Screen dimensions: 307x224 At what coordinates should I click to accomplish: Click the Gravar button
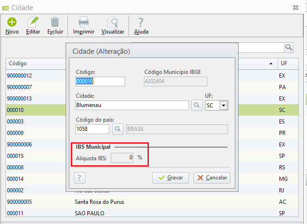tap(171, 178)
